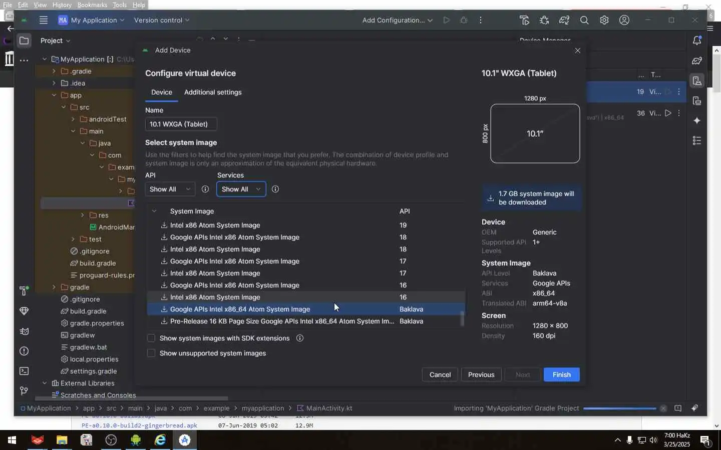The image size is (721, 450).
Task: Click the Services filter info icon
Action: (x=275, y=189)
